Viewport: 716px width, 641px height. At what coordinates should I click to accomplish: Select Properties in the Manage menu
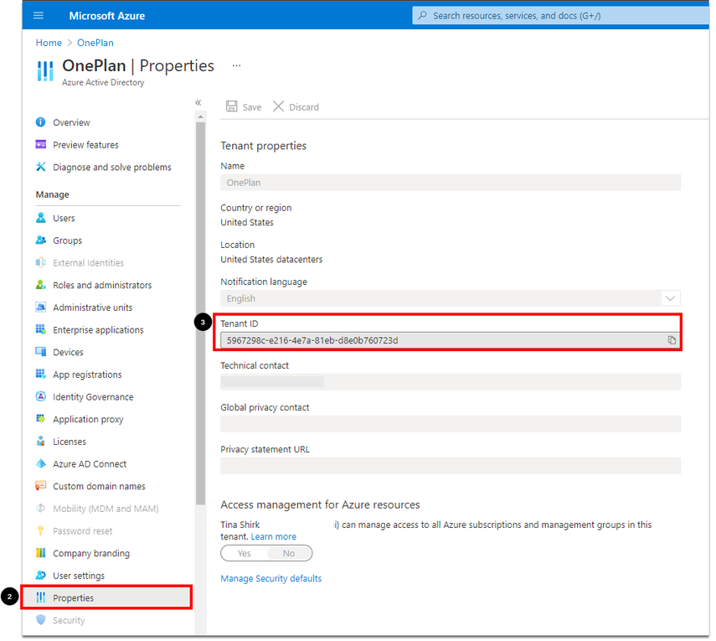coord(73,598)
